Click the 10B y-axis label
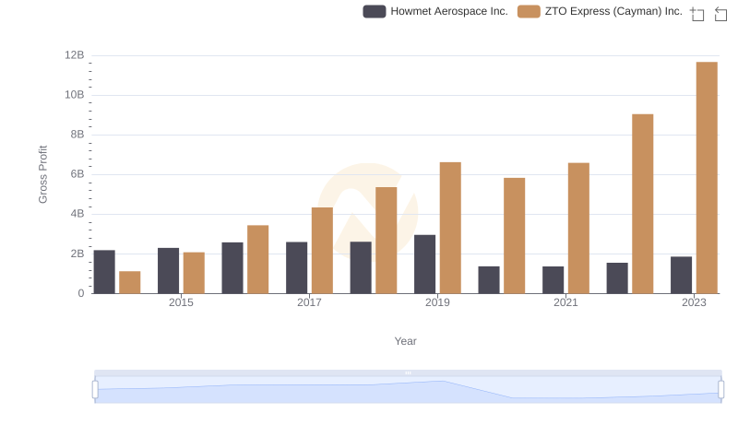This screenshot has height=425, width=738. click(75, 95)
